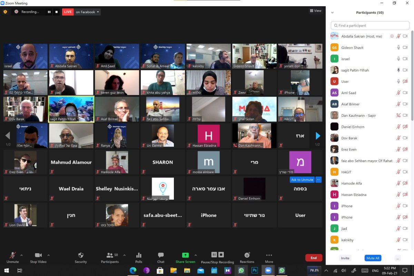Go to next page of video gallery
The image size is (414, 276).
(x=318, y=136)
